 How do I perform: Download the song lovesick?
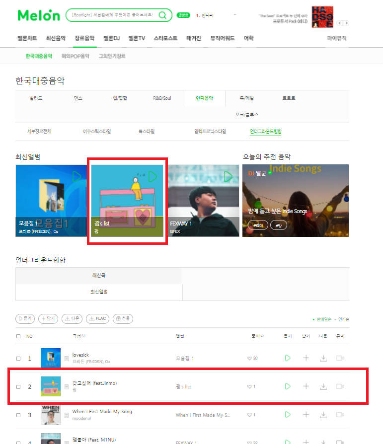(x=323, y=358)
